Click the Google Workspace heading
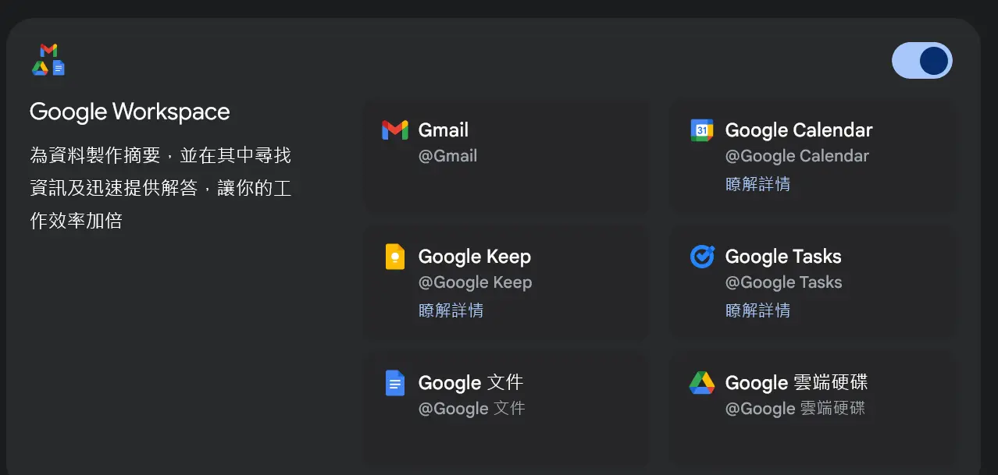The width and height of the screenshot is (998, 475). click(130, 112)
